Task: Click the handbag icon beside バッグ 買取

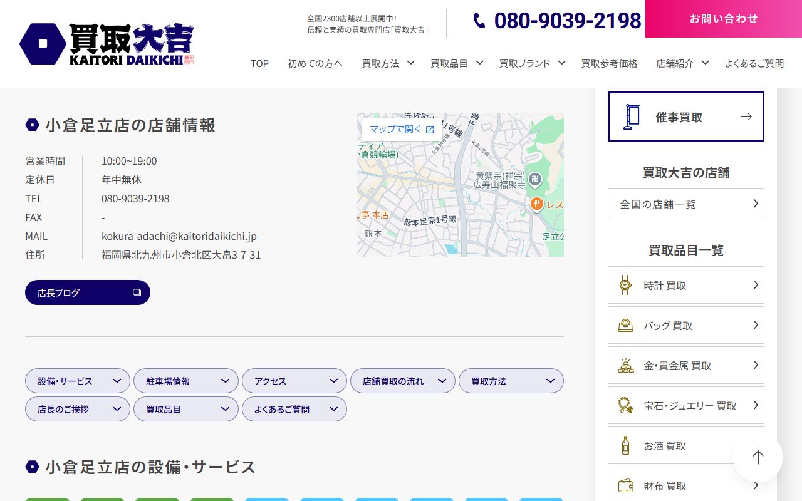Action: coord(625,325)
